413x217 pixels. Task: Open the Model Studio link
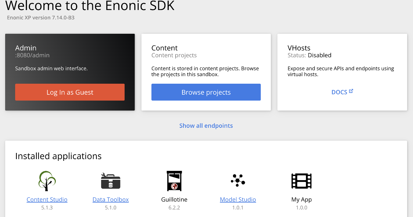(238, 199)
